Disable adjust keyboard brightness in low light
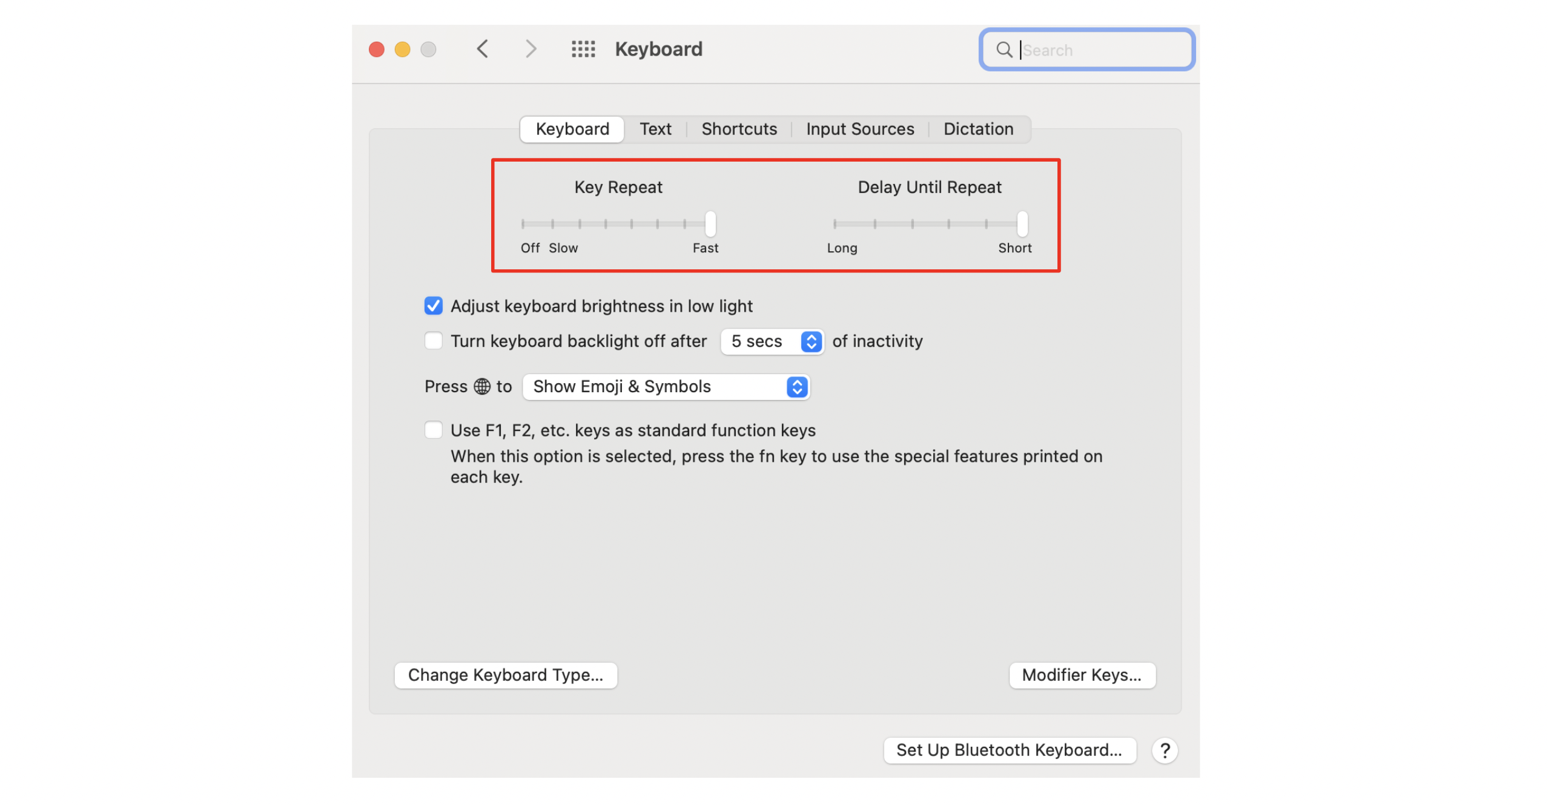This screenshot has width=1548, height=805. [433, 306]
